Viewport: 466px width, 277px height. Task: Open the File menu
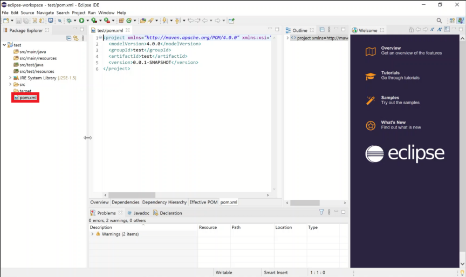(x=5, y=12)
